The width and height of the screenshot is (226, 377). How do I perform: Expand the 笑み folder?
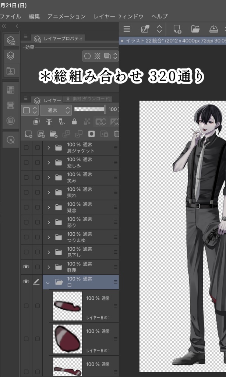pyautogui.click(x=49, y=177)
